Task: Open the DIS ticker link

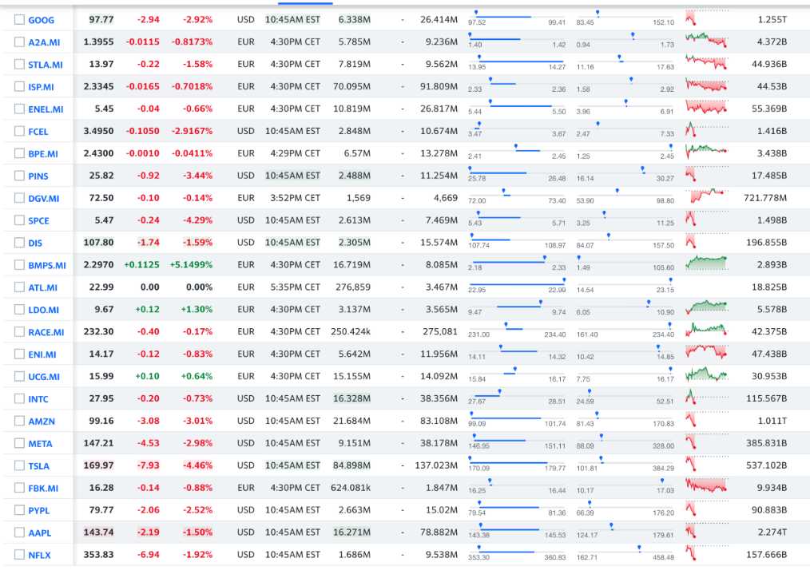Action: point(35,243)
